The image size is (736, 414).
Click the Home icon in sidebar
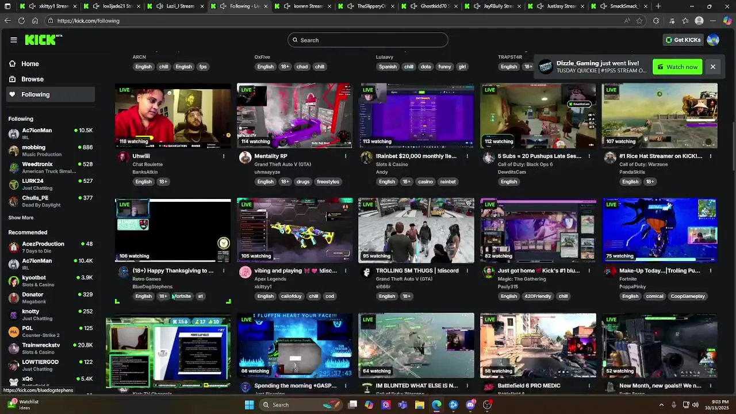(x=12, y=64)
